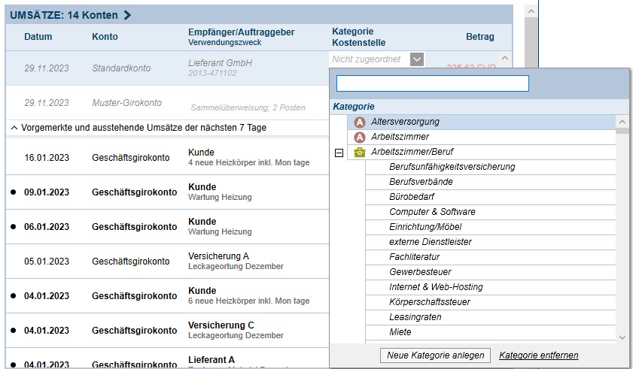This screenshot has width=633, height=369.
Task: Click Muster-Girokonto account cell
Action: 126,103
